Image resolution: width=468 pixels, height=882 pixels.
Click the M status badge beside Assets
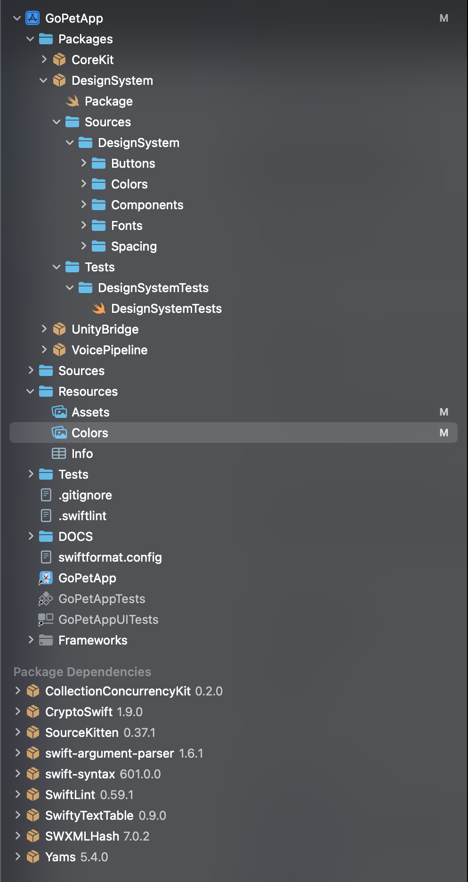click(444, 412)
